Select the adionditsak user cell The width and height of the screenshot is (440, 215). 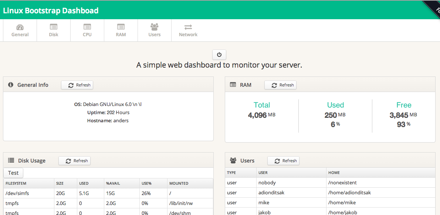[x=291, y=193]
